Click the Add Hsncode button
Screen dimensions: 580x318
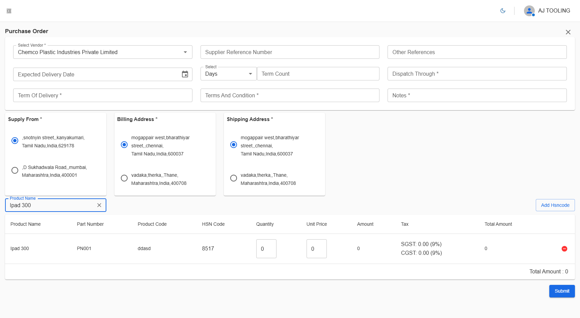coord(555,205)
